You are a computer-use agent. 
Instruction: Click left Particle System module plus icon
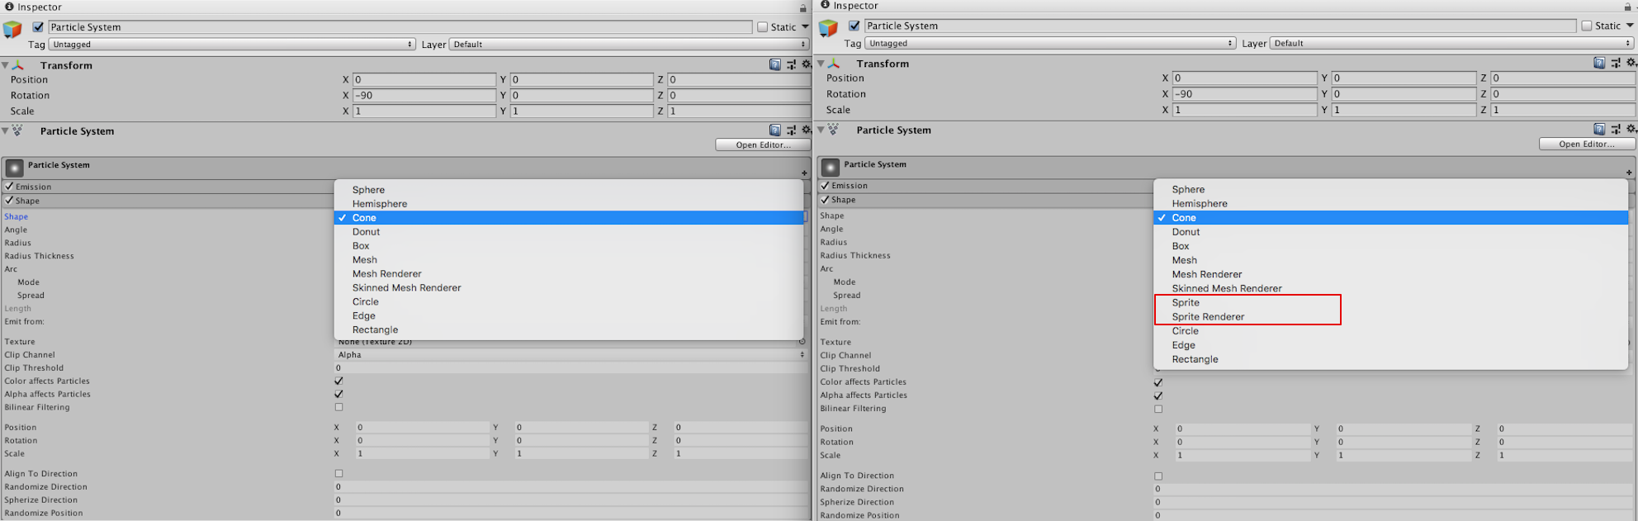coord(803,173)
